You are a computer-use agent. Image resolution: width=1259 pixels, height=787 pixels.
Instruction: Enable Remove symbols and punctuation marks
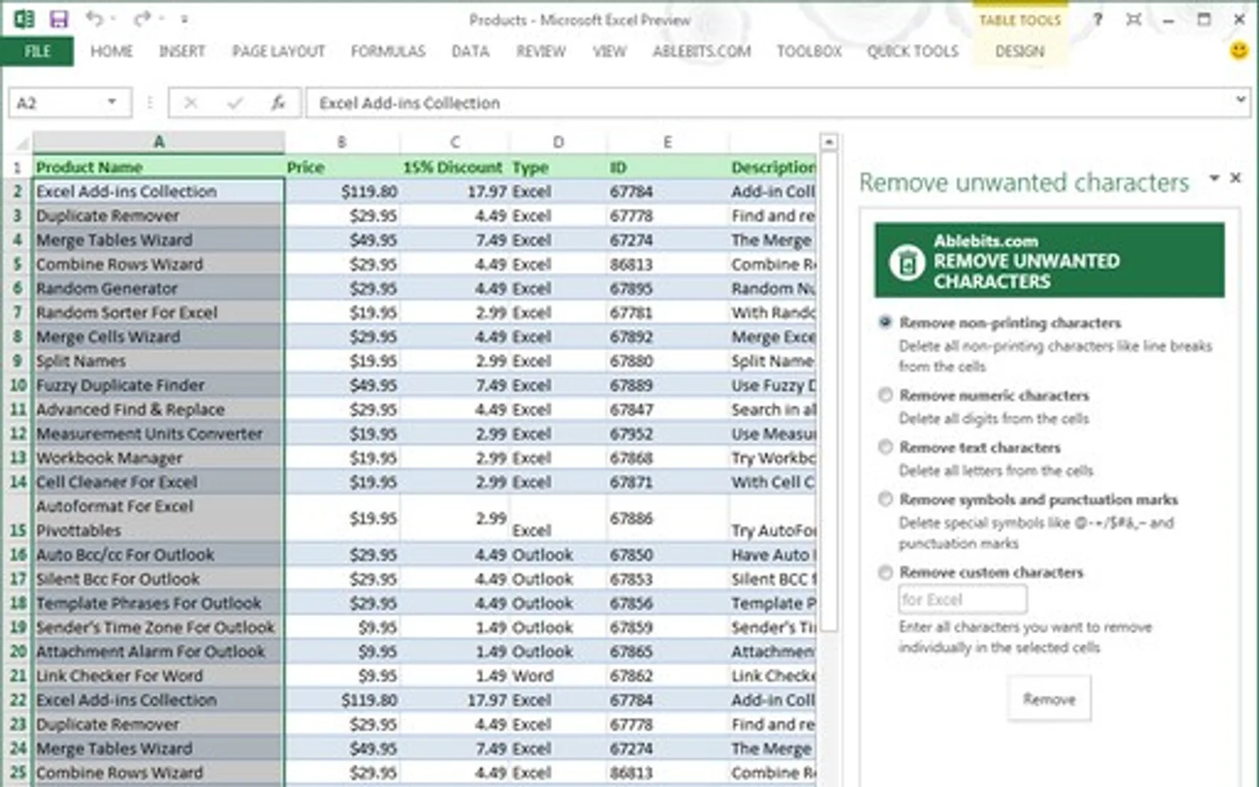[x=885, y=499]
